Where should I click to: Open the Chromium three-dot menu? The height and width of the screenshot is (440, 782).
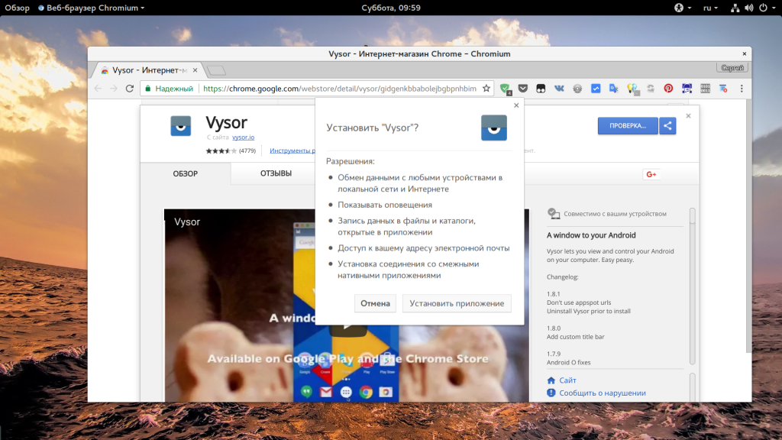(742, 89)
